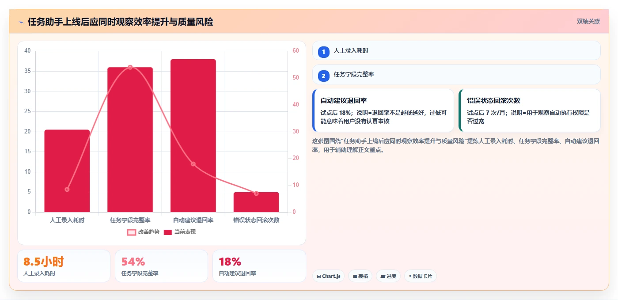Click the 进度 tag

388,276
